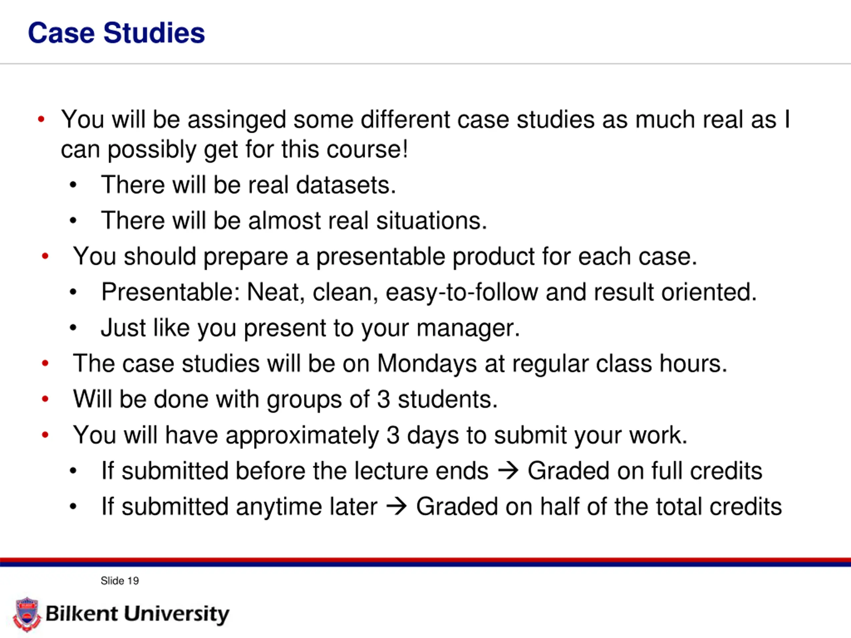Click 'If submitted anytime later' text
The height and width of the screenshot is (638, 851).
click(x=239, y=506)
